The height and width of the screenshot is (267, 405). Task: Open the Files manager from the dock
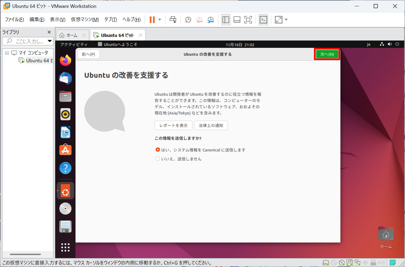point(65,96)
